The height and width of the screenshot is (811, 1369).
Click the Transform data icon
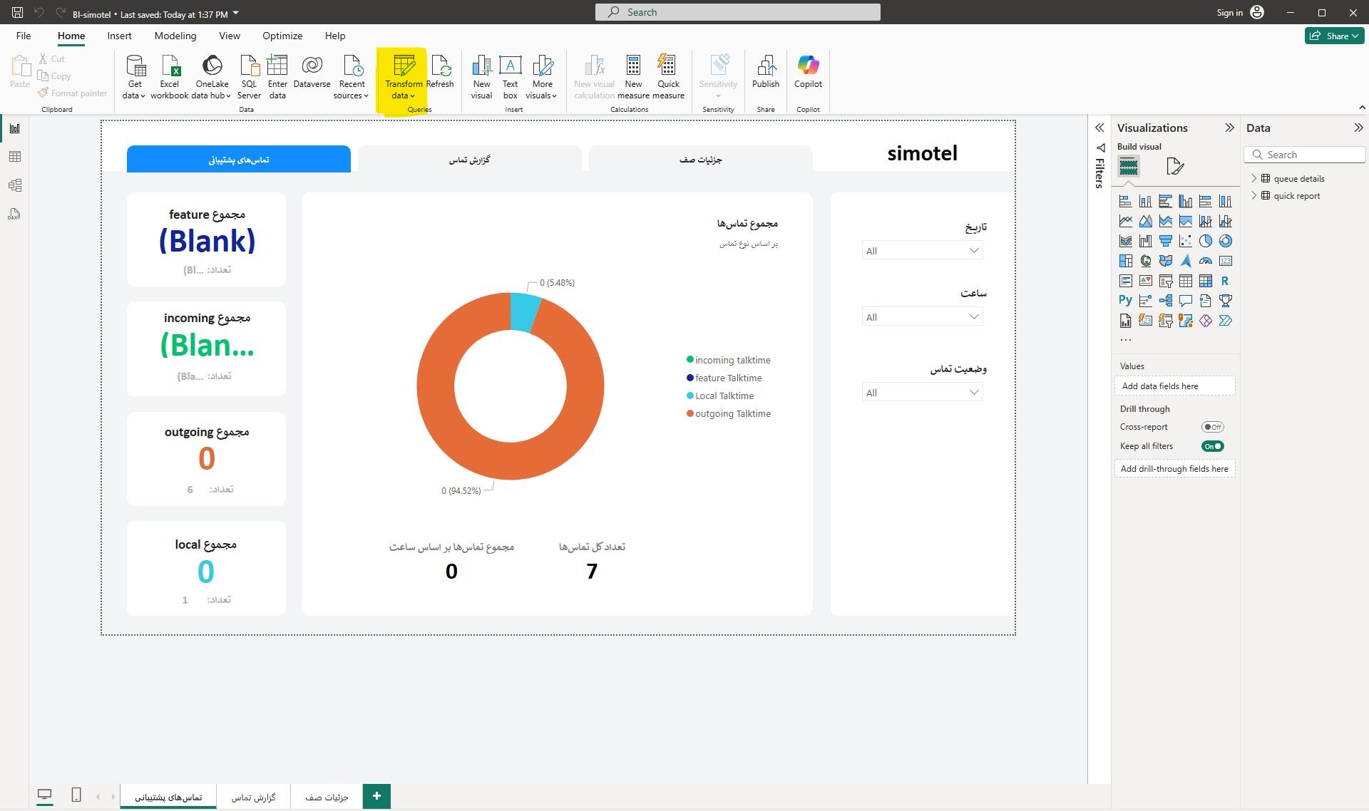coord(404,66)
